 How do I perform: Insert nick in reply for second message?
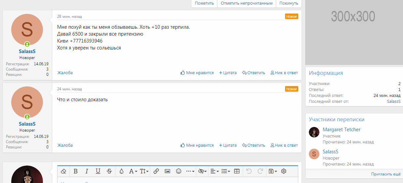pyautogui.click(x=284, y=145)
